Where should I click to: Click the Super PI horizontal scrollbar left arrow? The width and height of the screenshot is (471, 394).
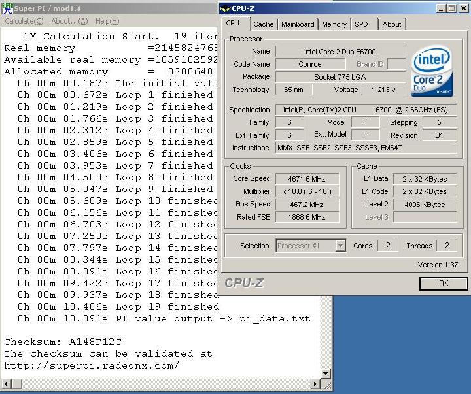[7, 384]
